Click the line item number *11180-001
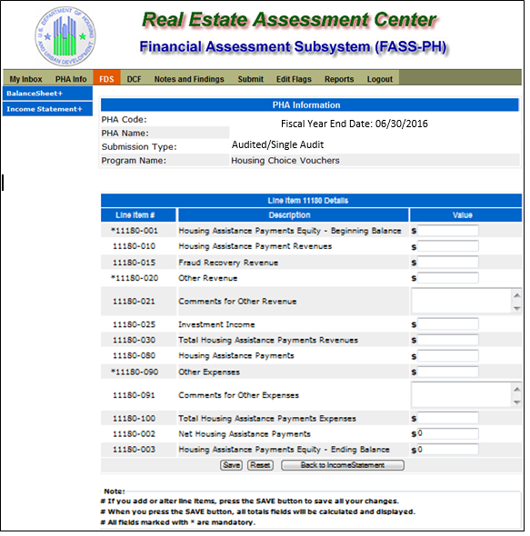The height and width of the screenshot is (536, 530). (x=135, y=231)
